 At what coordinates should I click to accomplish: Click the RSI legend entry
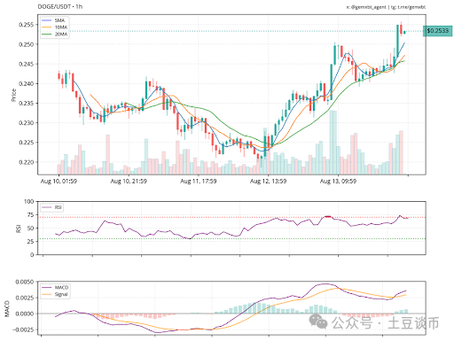click(51, 207)
